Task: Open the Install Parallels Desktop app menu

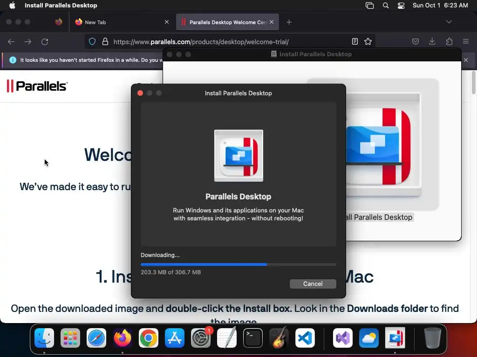Action: (61, 6)
